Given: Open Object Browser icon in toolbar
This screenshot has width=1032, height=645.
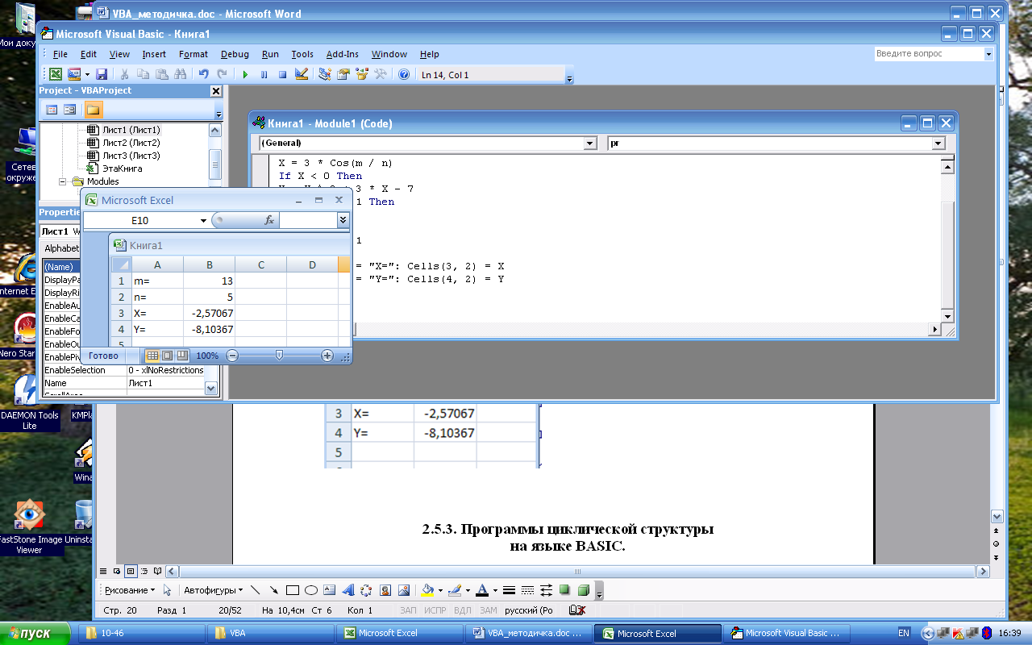Looking at the screenshot, I should click(x=362, y=74).
